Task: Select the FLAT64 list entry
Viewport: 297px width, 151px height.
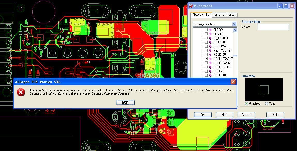Action: click(x=218, y=30)
